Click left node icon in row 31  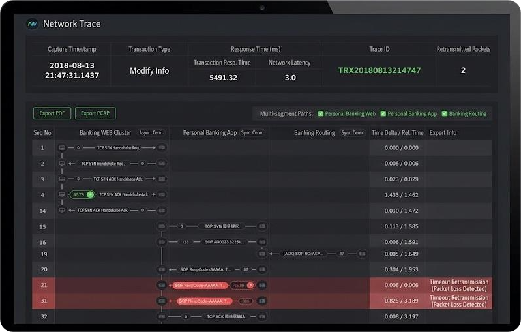tap(162, 301)
